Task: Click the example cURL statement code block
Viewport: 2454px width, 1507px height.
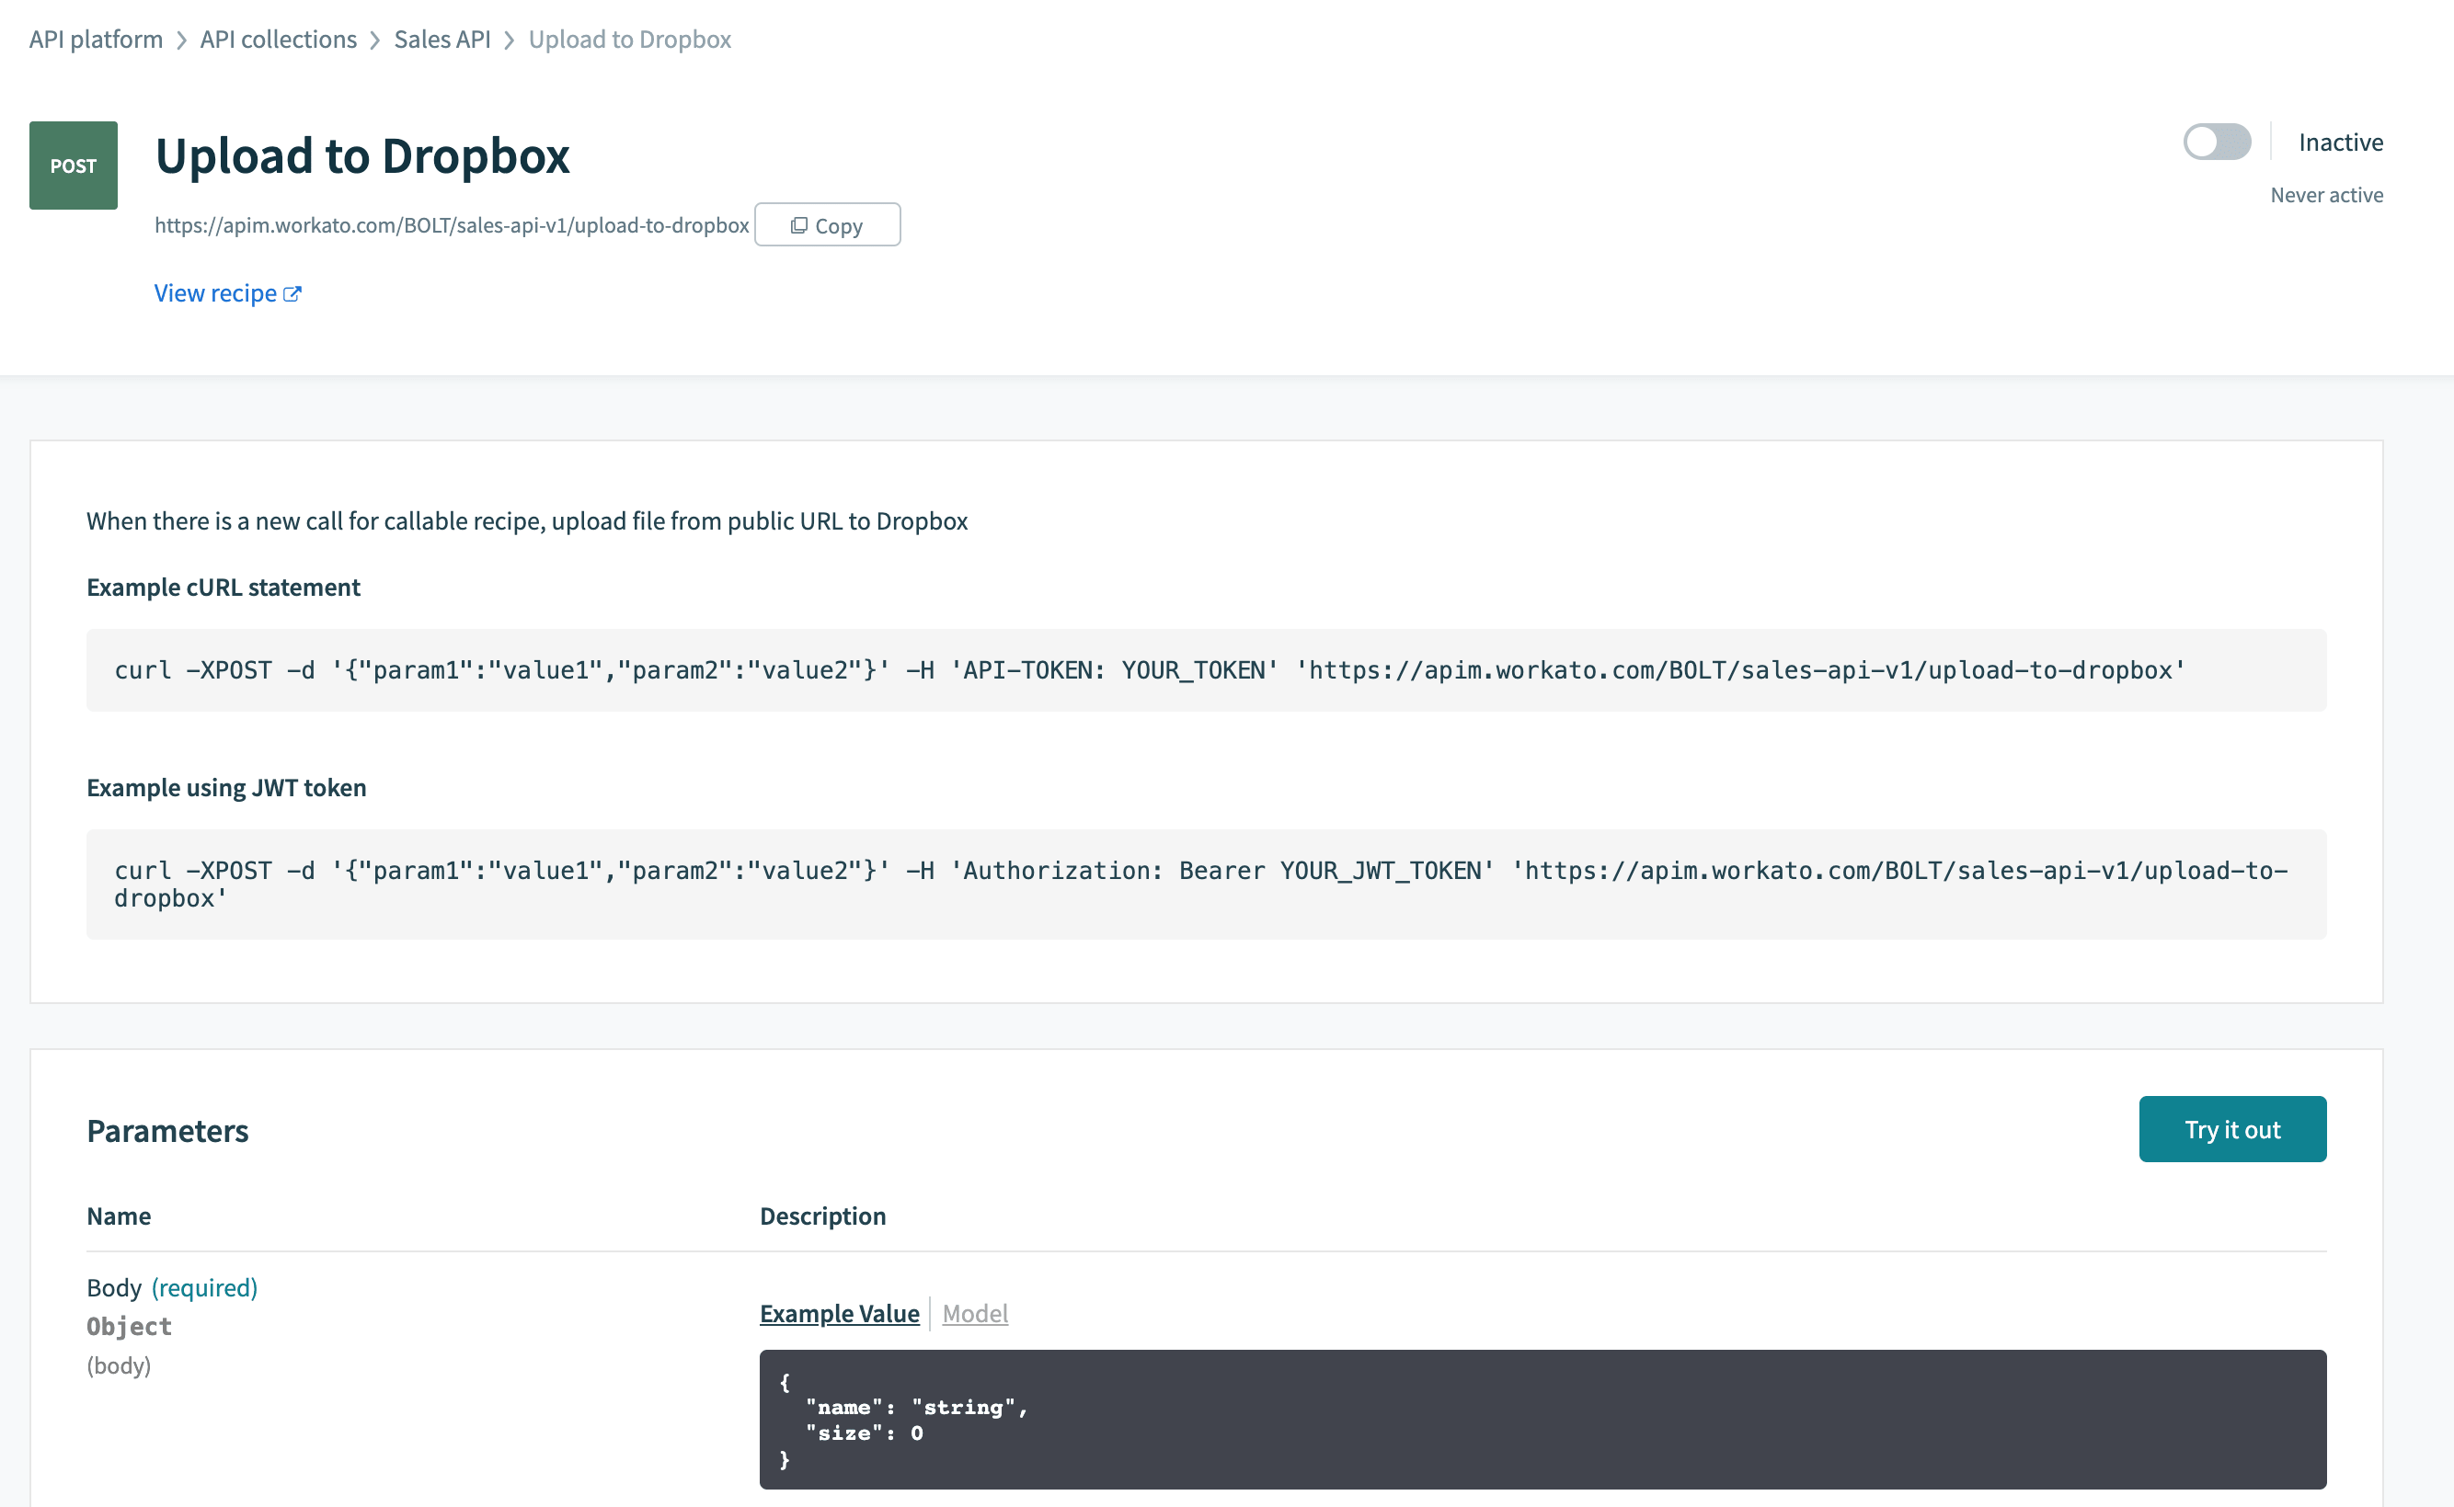Action: tap(1206, 669)
